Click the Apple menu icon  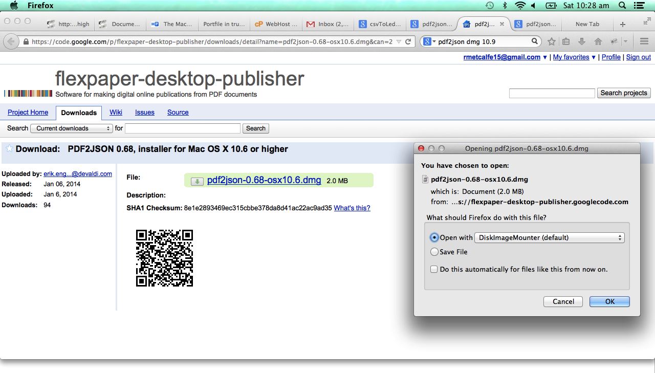pyautogui.click(x=14, y=6)
